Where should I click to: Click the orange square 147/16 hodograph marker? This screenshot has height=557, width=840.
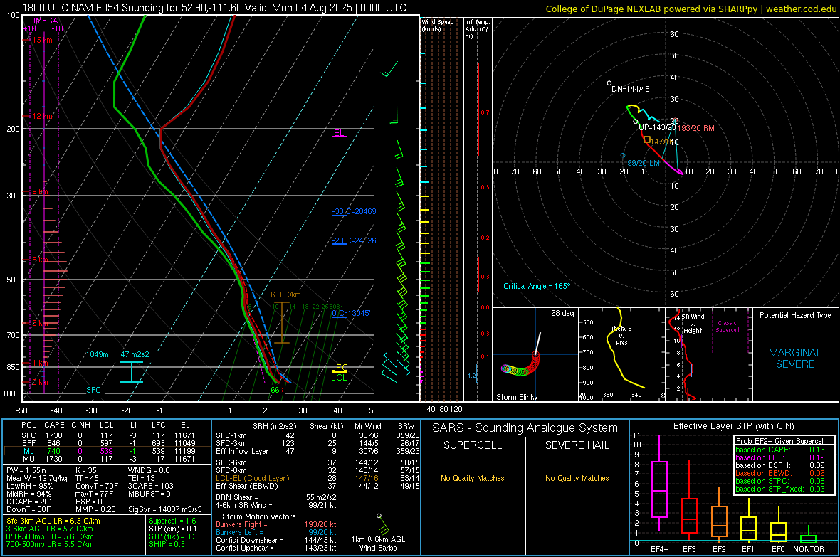pos(646,140)
